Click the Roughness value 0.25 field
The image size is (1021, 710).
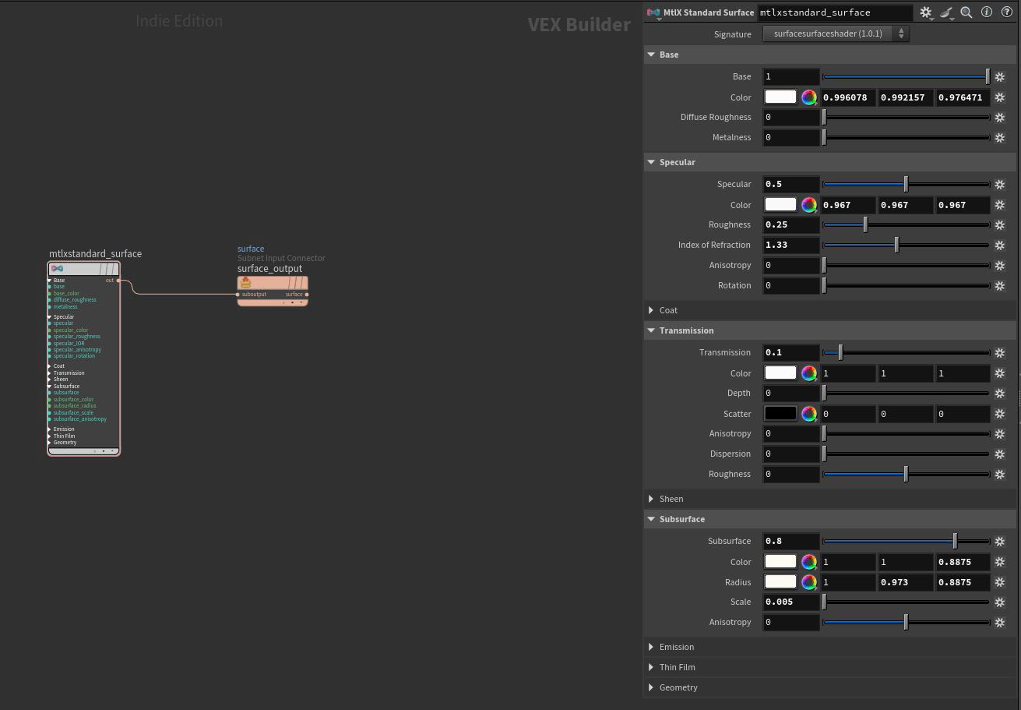pyautogui.click(x=791, y=224)
